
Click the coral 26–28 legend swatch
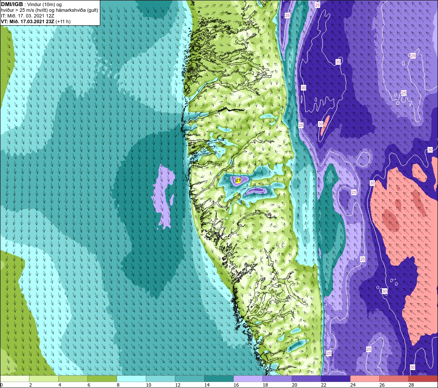pyautogui.click(x=394, y=378)
